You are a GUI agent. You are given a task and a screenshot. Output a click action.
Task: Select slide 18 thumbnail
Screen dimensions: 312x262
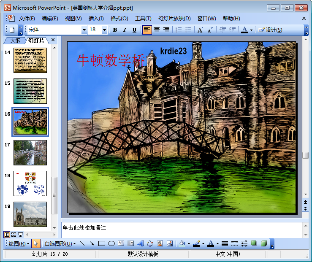pos(30,184)
